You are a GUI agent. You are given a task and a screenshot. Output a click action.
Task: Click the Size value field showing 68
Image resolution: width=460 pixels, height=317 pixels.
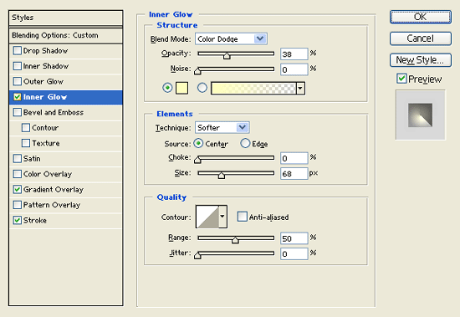294,174
